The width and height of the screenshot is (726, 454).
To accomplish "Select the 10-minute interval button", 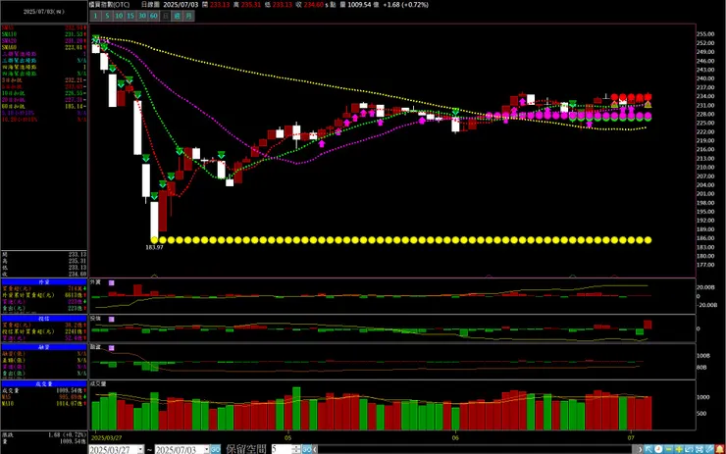I will (119, 16).
